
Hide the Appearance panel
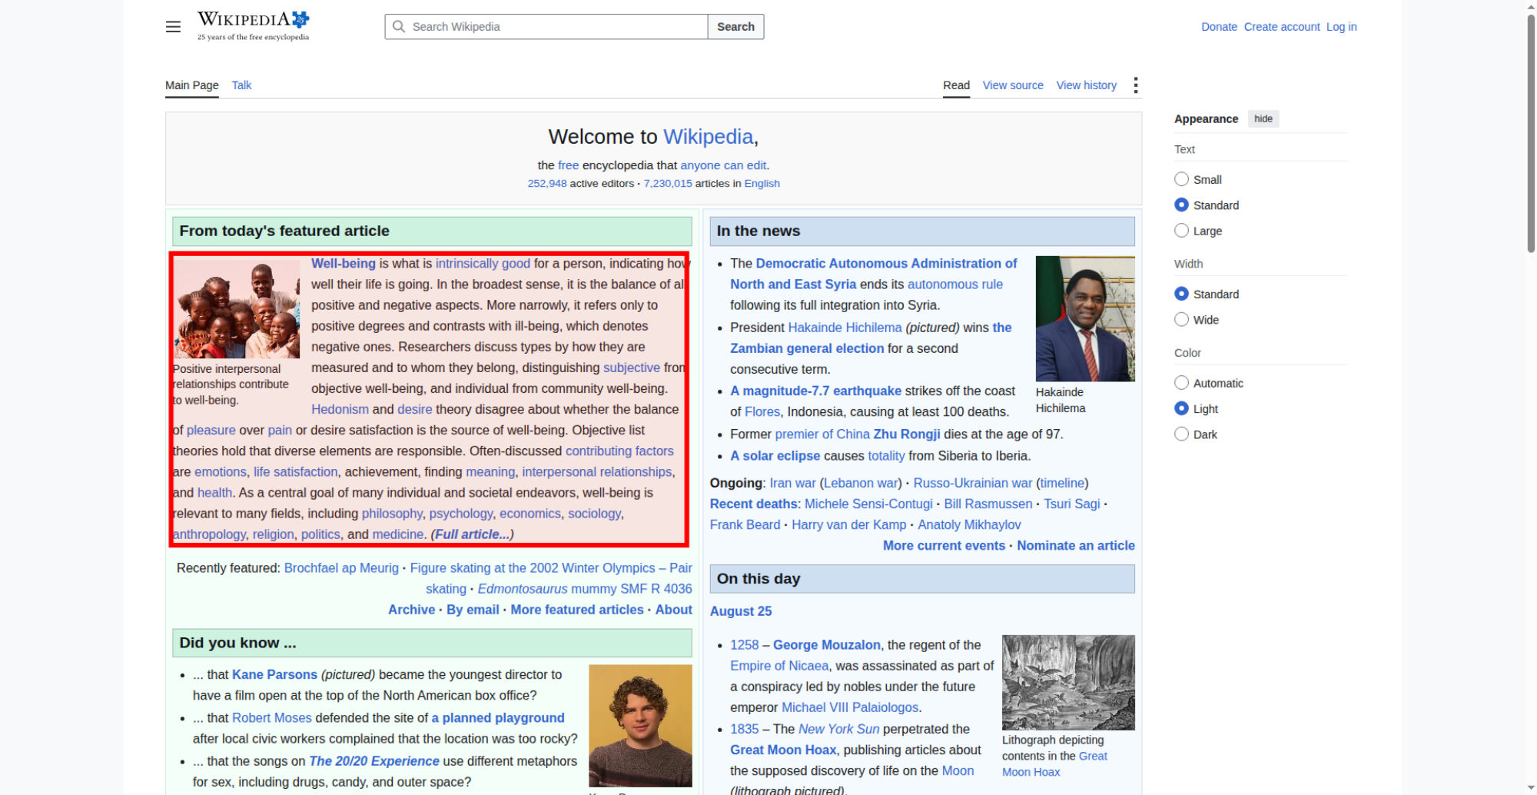tap(1263, 118)
